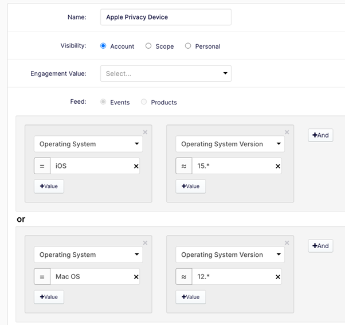The height and width of the screenshot is (325, 345).
Task: Add an And condition to the iOS group
Action: [320, 135]
